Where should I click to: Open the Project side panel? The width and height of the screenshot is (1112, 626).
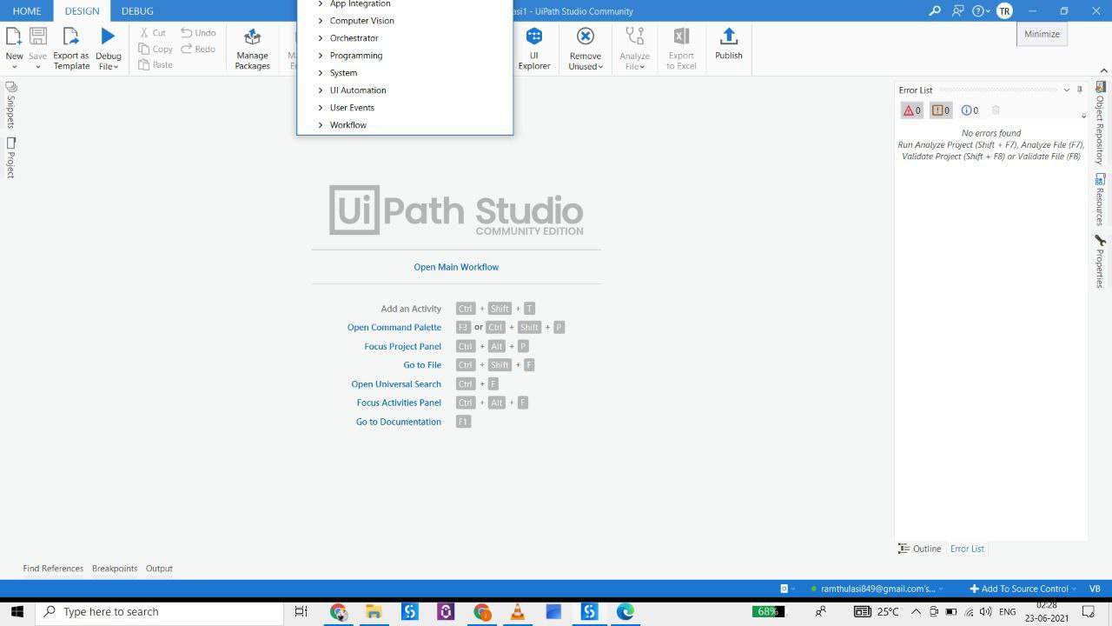point(10,157)
